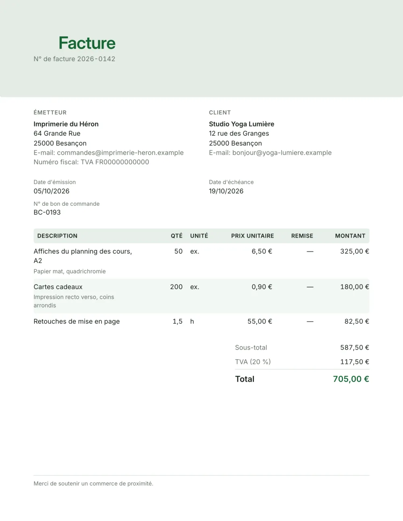Click the issue date 05/10/2026
The height and width of the screenshot is (521, 403).
pyautogui.click(x=52, y=191)
